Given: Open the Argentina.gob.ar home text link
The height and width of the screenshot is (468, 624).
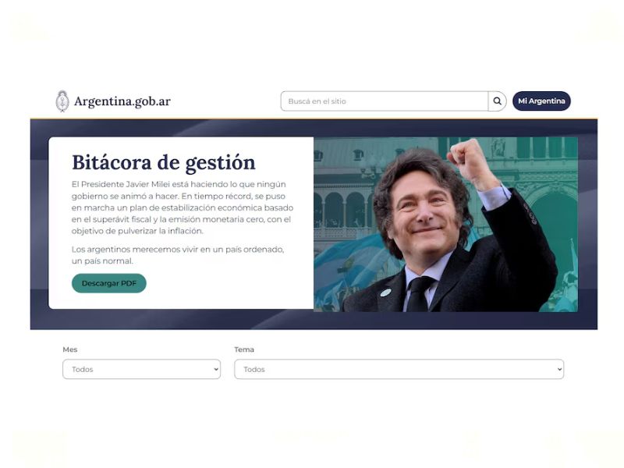Looking at the screenshot, I should 122,101.
